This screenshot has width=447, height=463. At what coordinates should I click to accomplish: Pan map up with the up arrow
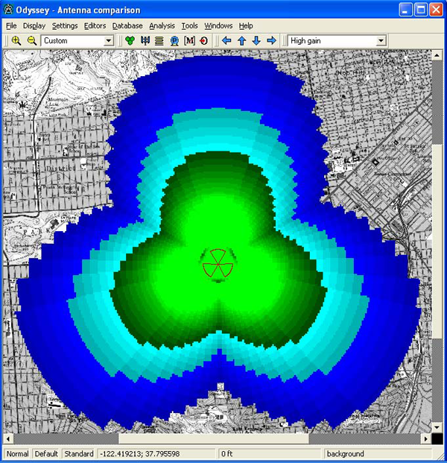(242, 41)
